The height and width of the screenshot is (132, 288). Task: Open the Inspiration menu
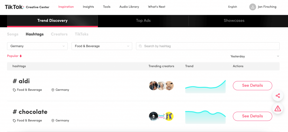pyautogui.click(x=66, y=7)
